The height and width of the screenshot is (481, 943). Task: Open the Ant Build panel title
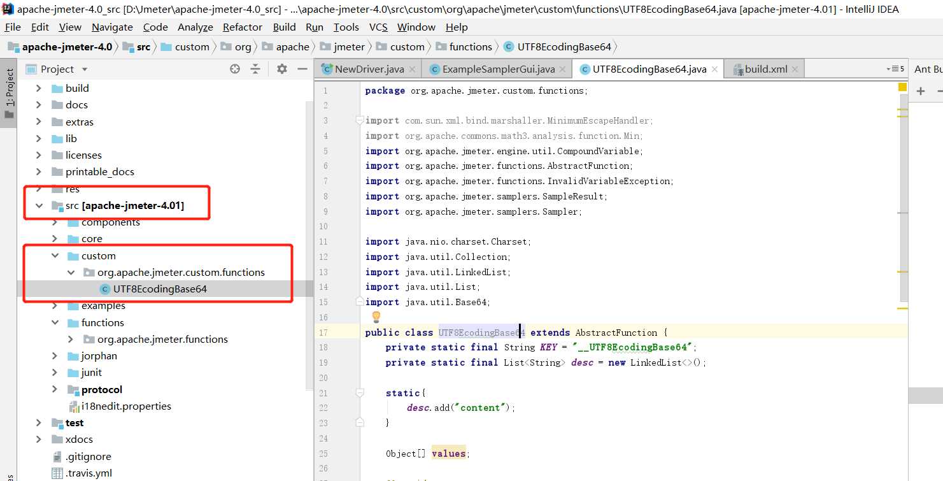click(x=928, y=69)
